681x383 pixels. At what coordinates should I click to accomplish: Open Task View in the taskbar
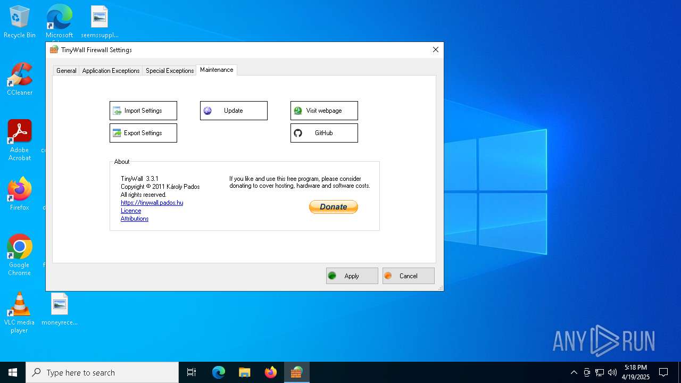[x=192, y=372]
